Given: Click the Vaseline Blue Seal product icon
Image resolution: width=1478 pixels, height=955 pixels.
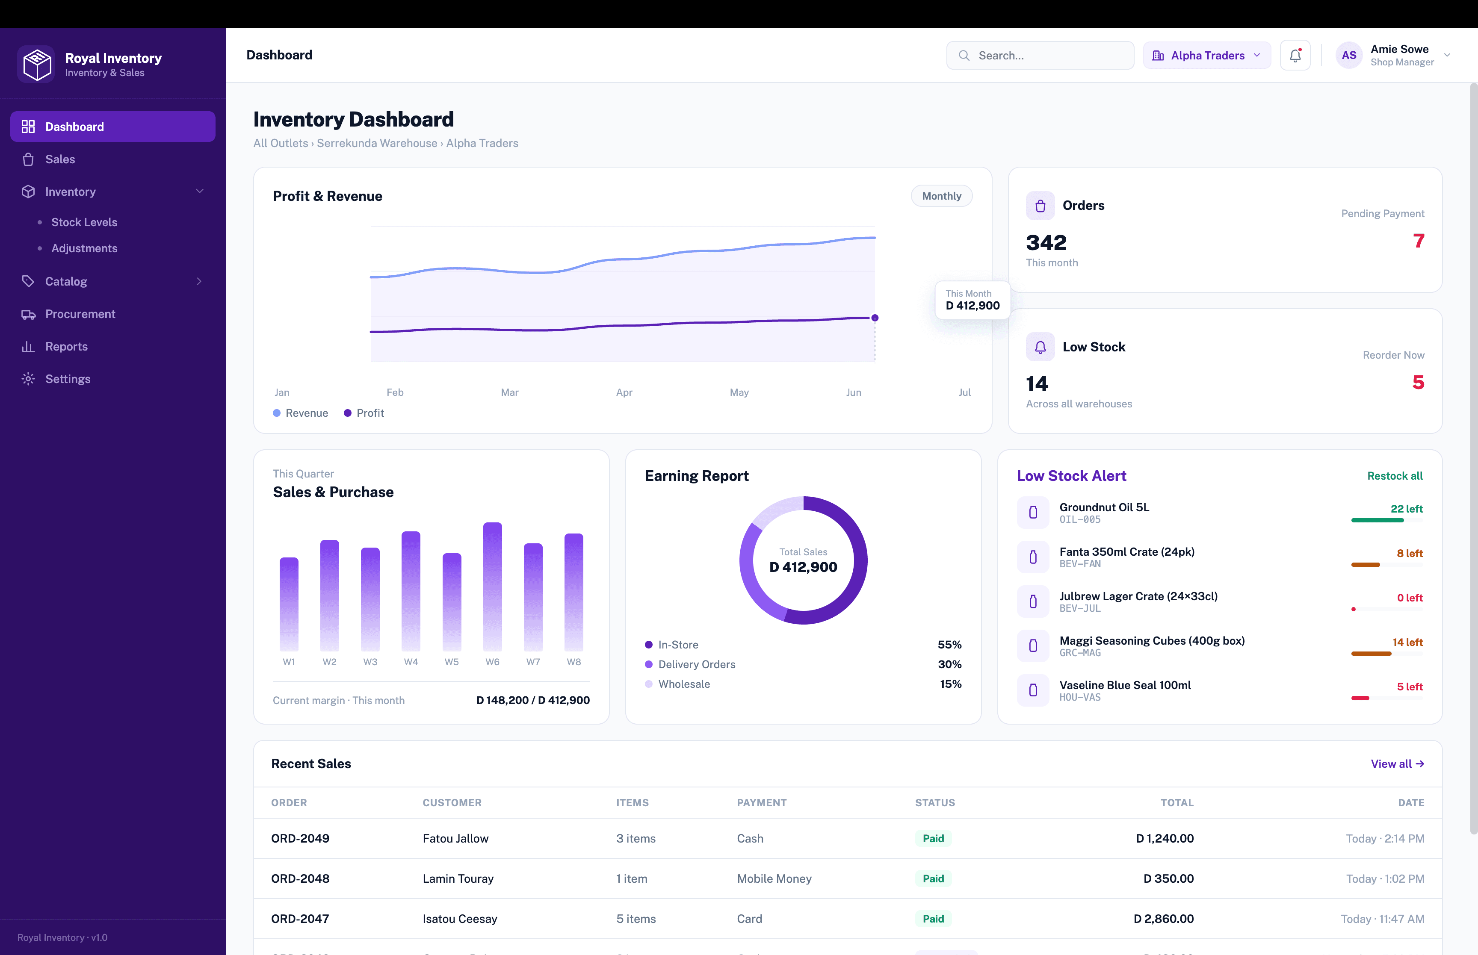Looking at the screenshot, I should (1033, 690).
